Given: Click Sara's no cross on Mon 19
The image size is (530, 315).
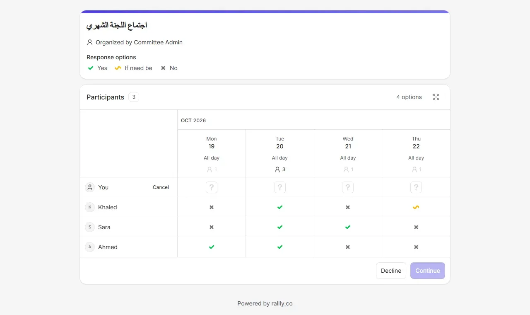Looking at the screenshot, I should tap(212, 227).
